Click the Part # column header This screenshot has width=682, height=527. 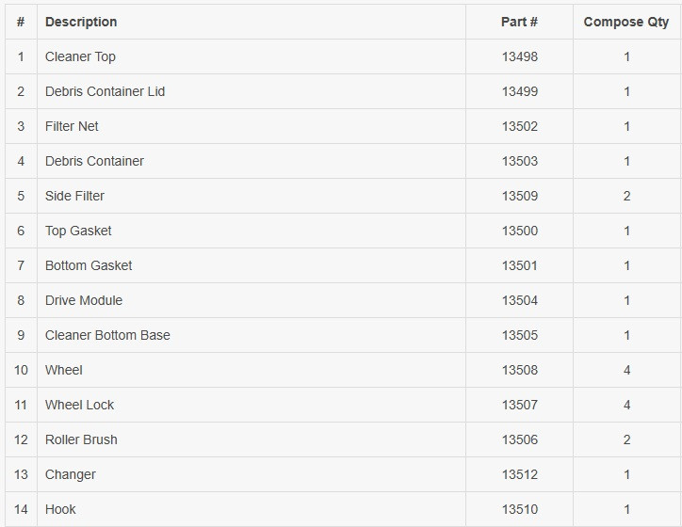coord(519,22)
